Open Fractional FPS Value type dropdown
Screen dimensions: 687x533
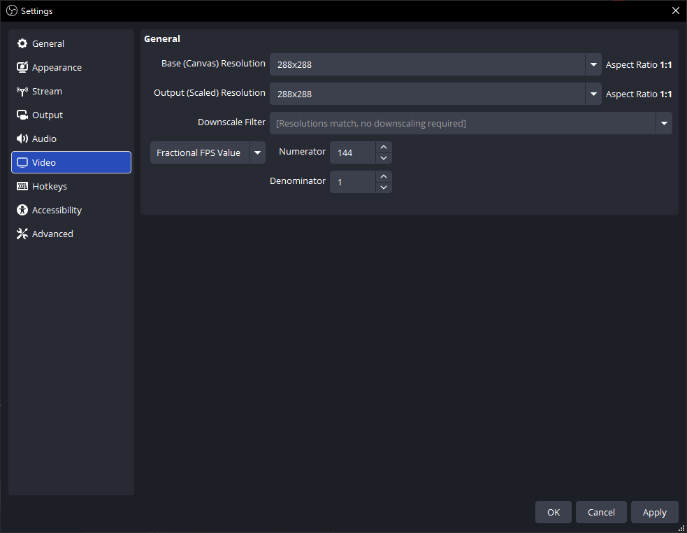pos(208,152)
